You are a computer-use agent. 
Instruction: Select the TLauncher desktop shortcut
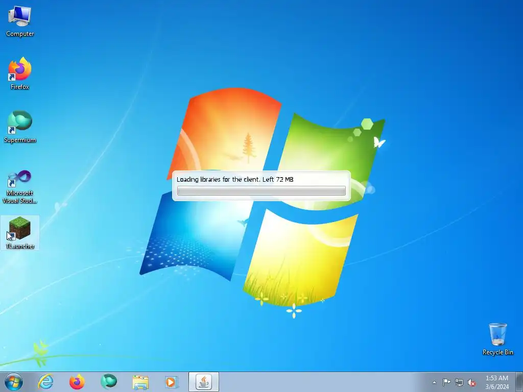tap(20, 233)
